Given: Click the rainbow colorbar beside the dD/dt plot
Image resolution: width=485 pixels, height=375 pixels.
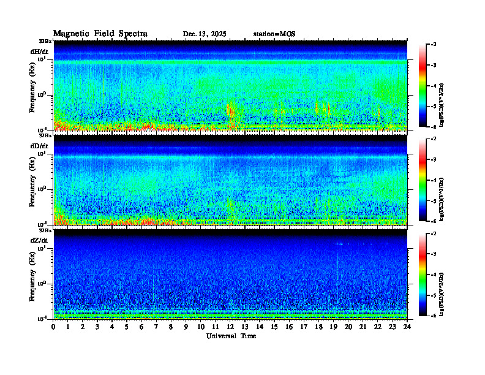Looking at the screenshot, I should tap(422, 180).
